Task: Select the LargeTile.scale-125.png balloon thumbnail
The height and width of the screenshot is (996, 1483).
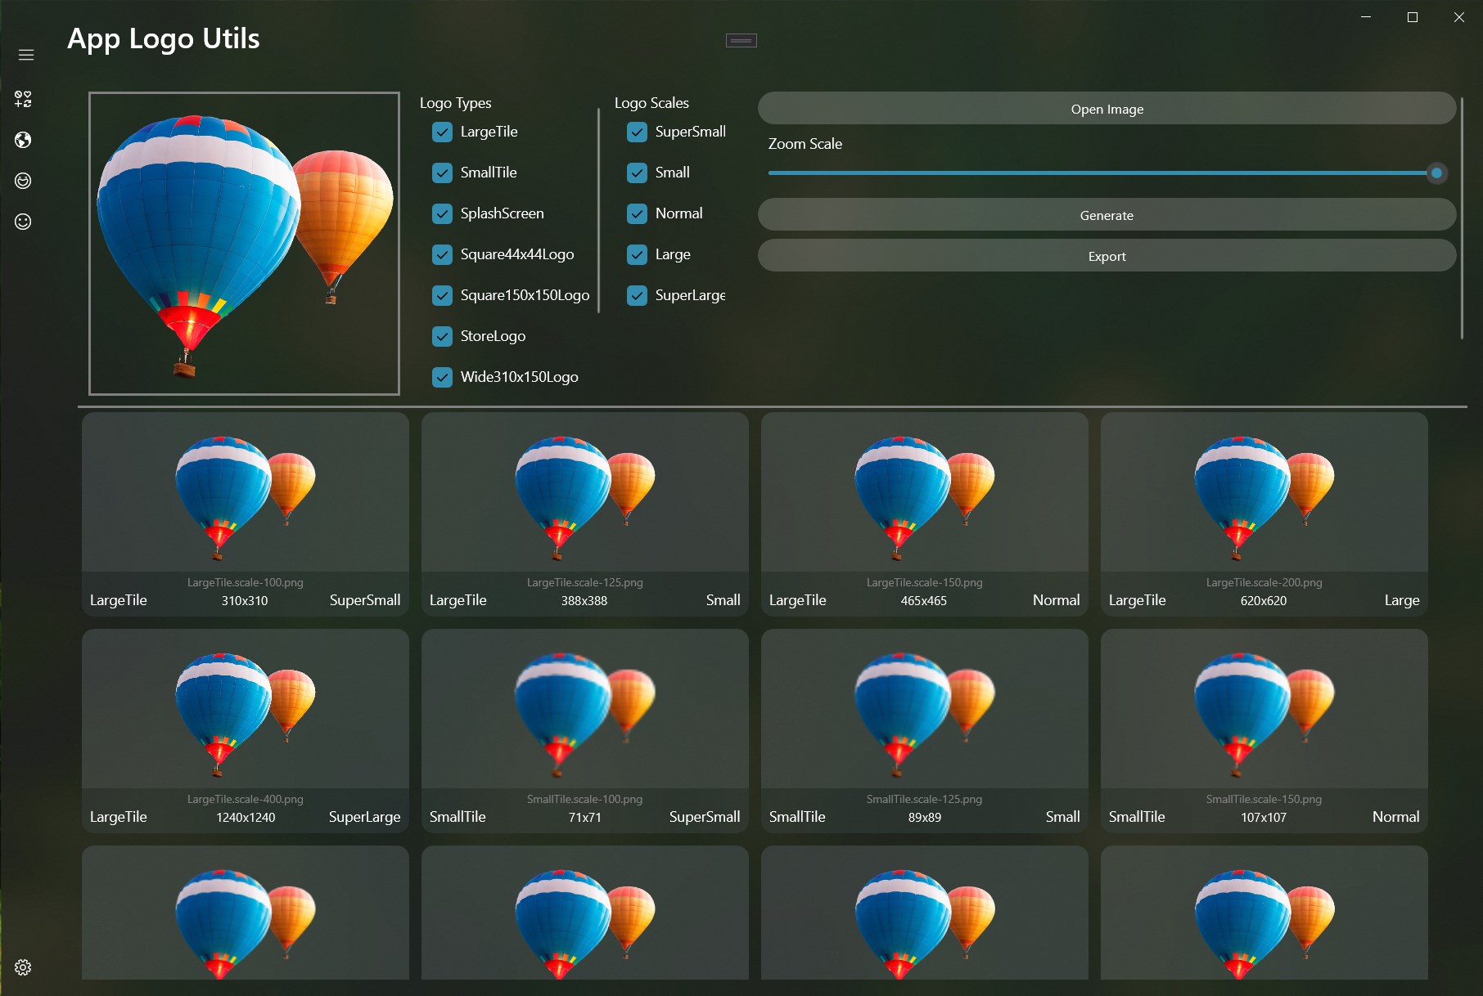Action: pos(585,498)
